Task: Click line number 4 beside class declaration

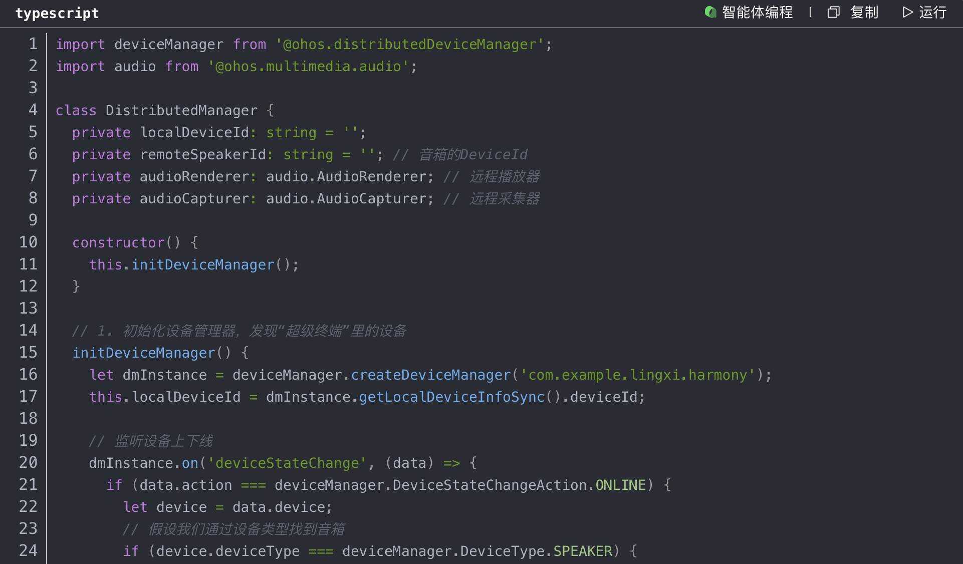Action: pos(33,110)
